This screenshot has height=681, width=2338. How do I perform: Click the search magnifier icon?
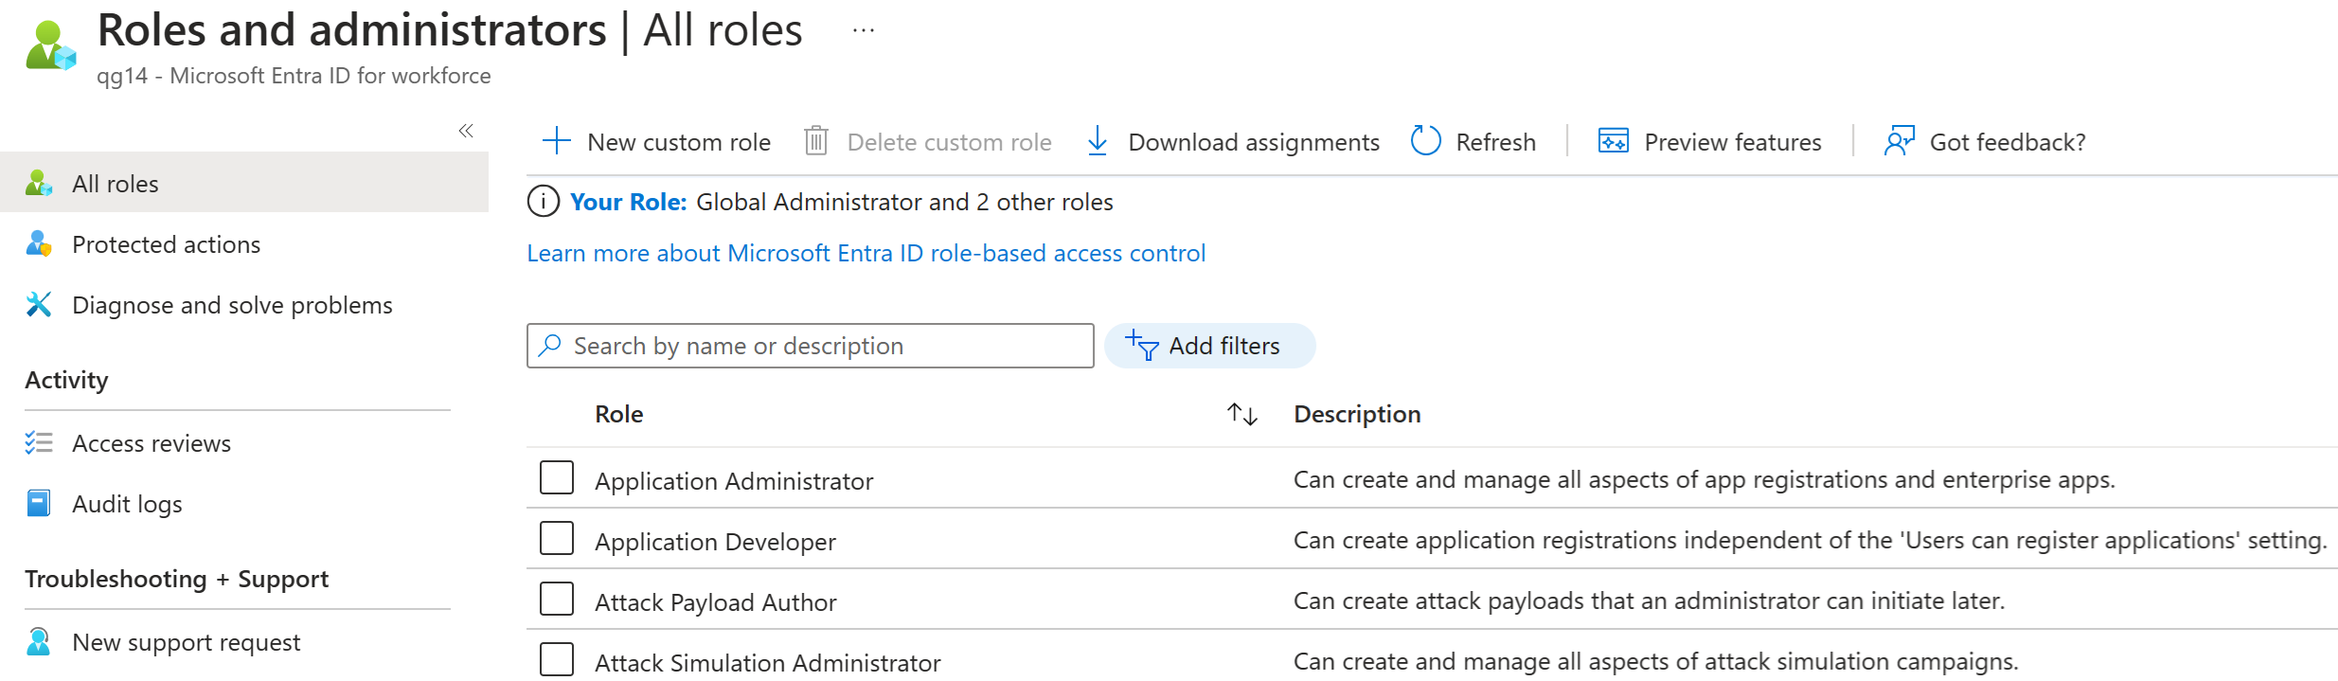pyautogui.click(x=550, y=345)
